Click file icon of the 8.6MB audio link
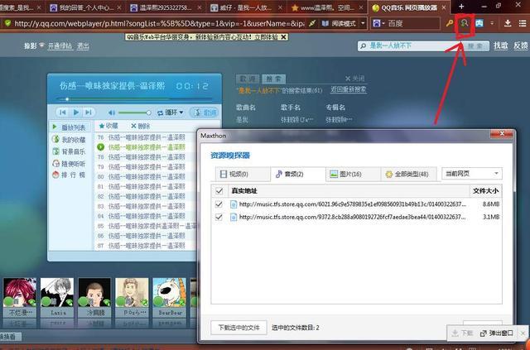 (x=234, y=204)
